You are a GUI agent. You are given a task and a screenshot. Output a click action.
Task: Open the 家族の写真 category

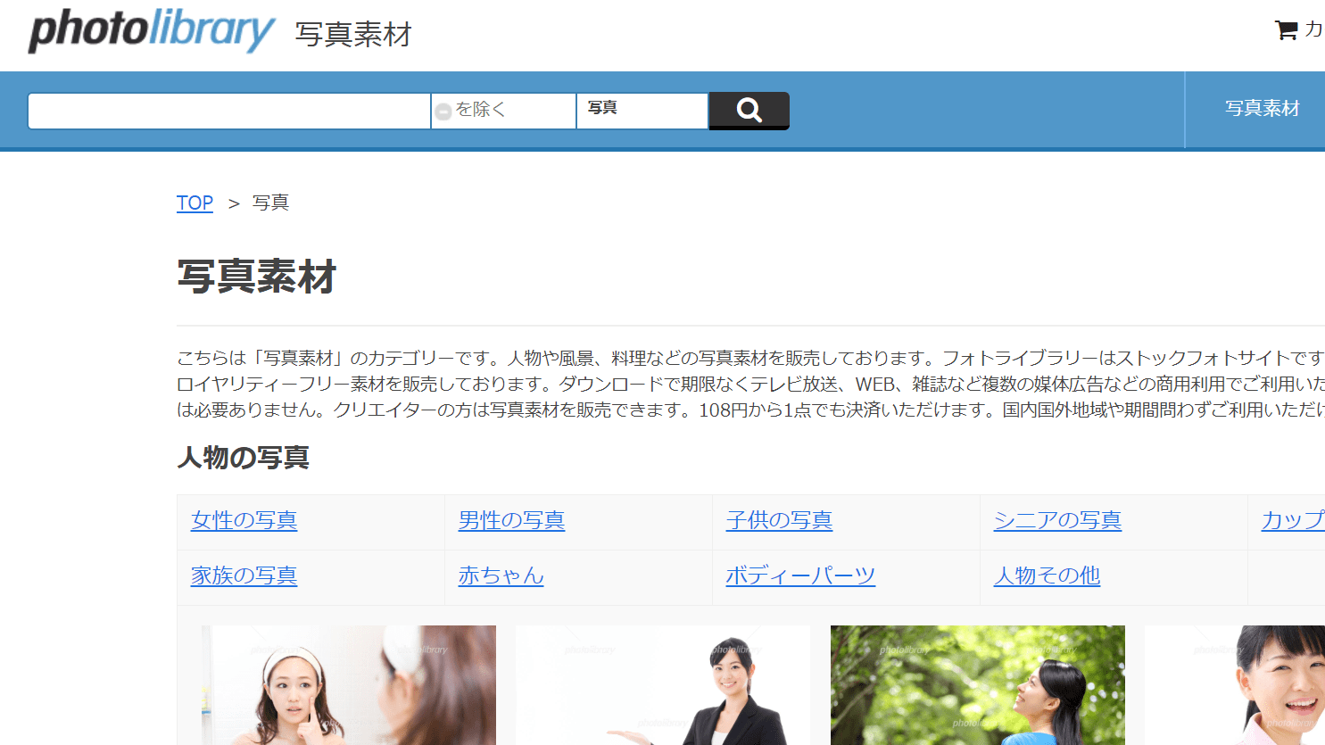click(244, 576)
